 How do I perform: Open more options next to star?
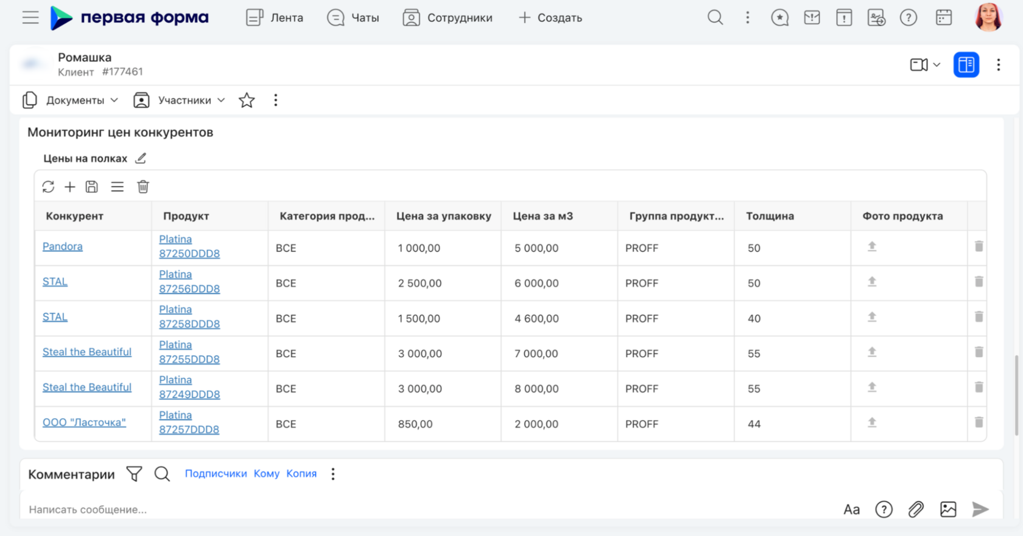pyautogui.click(x=276, y=100)
